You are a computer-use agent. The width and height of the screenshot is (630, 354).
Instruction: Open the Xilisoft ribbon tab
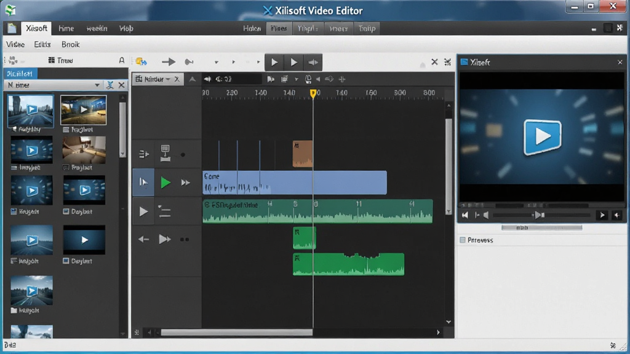tap(36, 28)
